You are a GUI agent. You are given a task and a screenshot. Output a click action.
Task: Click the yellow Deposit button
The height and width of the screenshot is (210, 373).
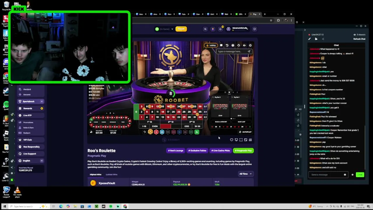[181, 29]
